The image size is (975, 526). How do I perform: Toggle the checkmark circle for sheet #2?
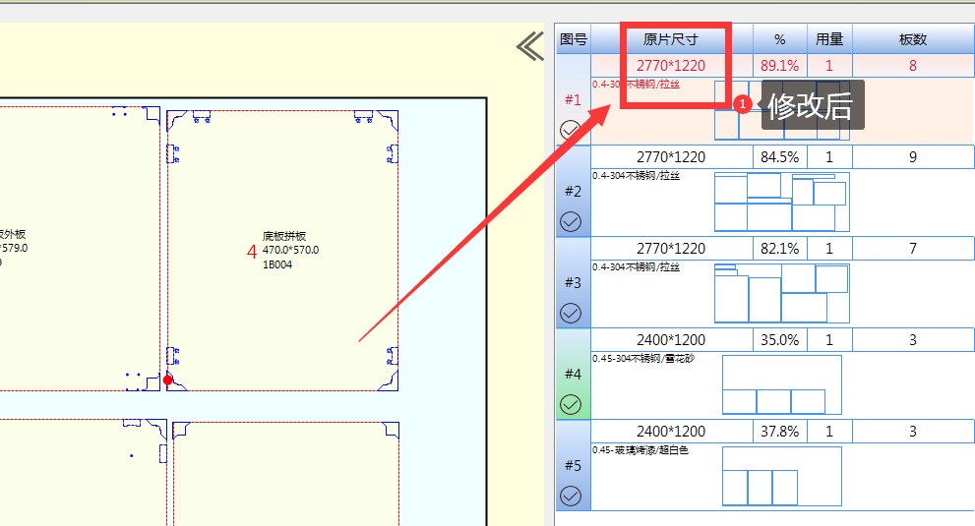[571, 221]
